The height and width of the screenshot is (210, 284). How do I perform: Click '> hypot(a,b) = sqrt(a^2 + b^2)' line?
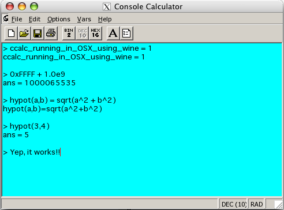pyautogui.click(x=59, y=100)
